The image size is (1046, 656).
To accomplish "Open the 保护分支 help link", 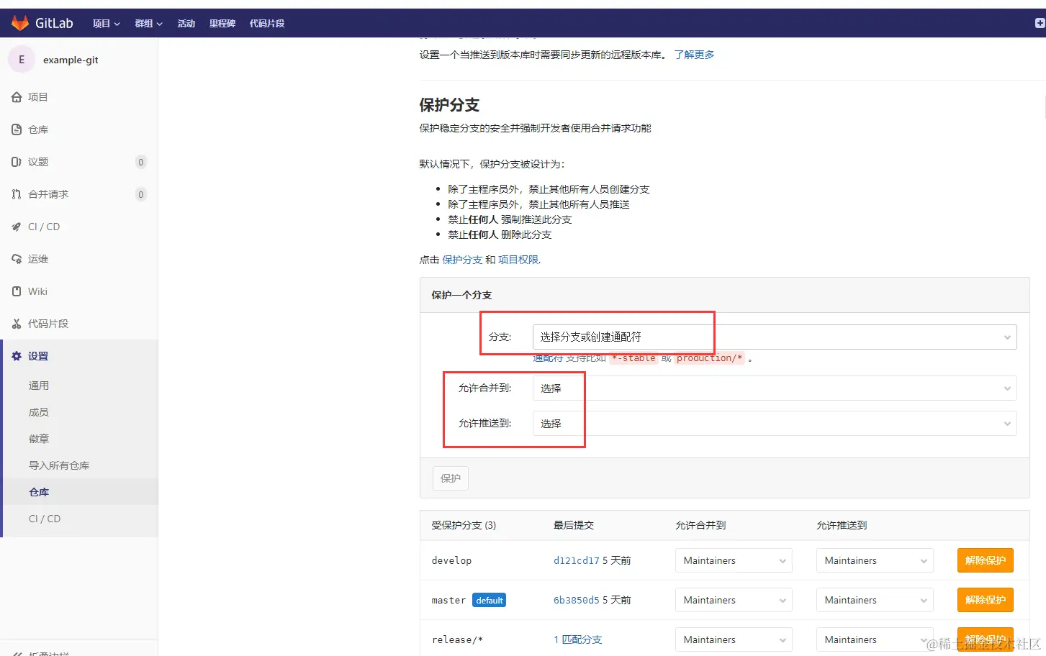I will [x=462, y=260].
